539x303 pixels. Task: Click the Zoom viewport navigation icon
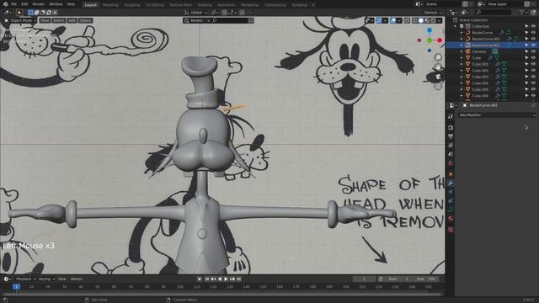point(438,57)
